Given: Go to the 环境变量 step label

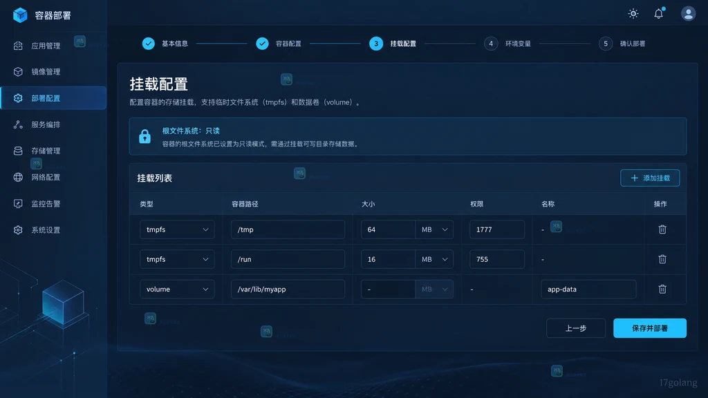Looking at the screenshot, I should point(518,44).
